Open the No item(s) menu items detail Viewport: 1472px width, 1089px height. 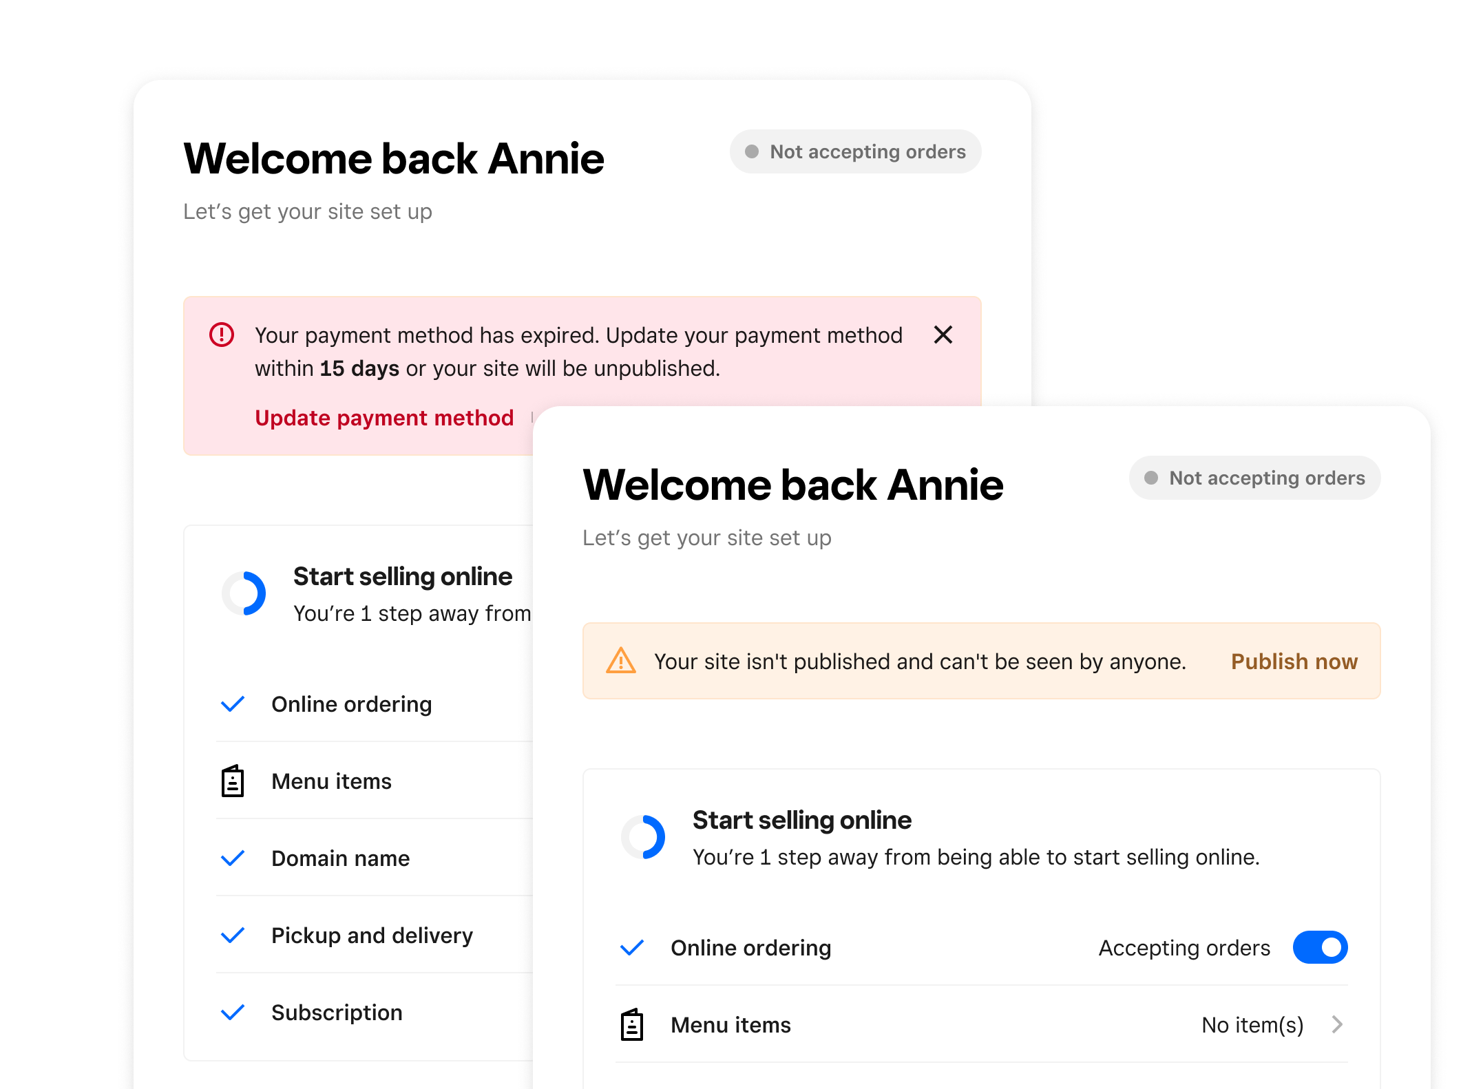coord(1252,1025)
